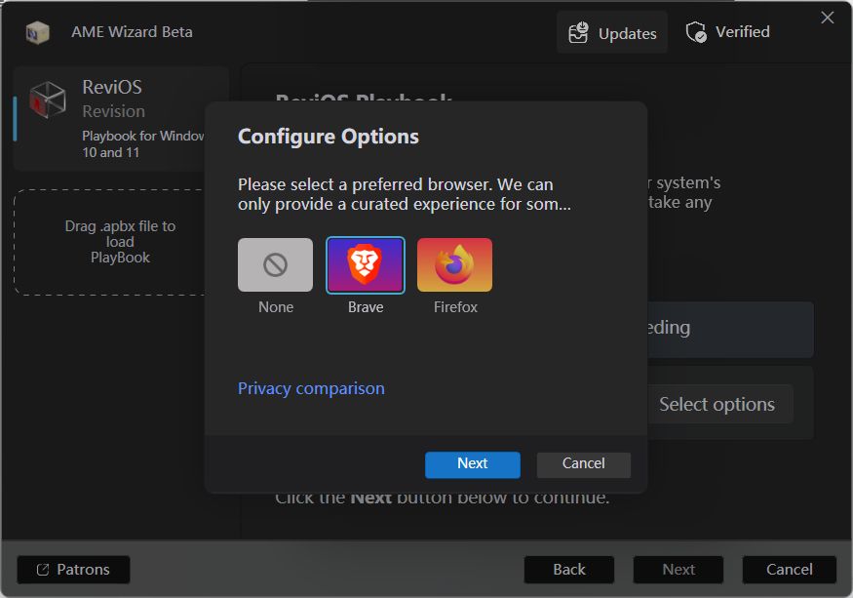Click the 'Playbook for Windows 10 and 11' text

click(x=143, y=143)
